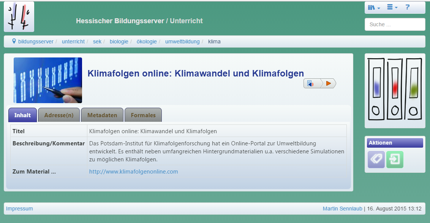Click the Suche search field
Image resolution: width=430 pixels, height=223 pixels.
coord(395,24)
